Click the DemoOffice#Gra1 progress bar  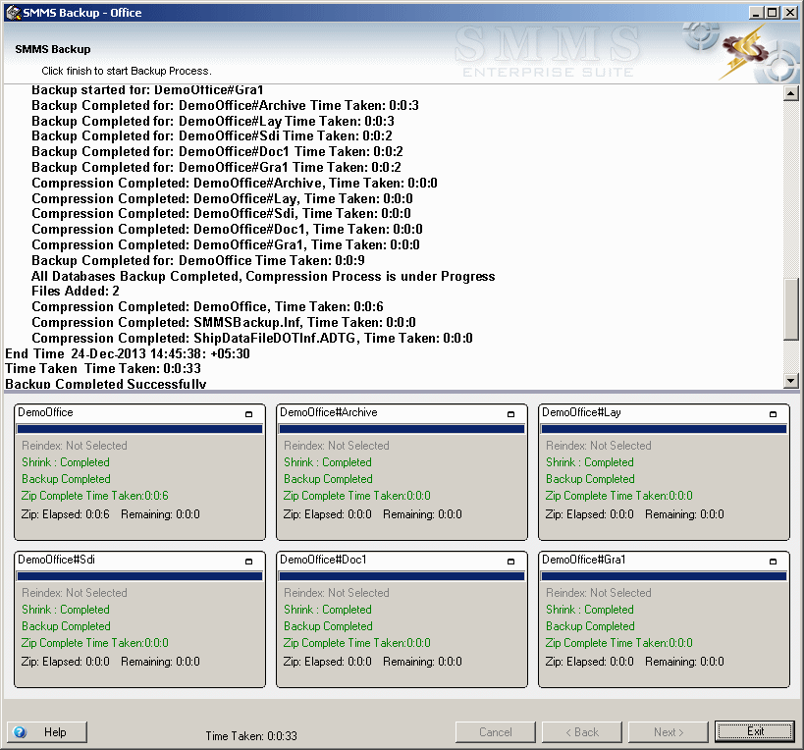[x=664, y=576]
